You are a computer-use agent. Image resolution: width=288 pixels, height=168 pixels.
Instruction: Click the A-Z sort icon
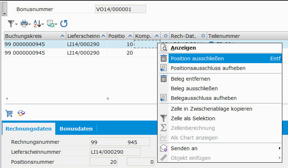point(37,24)
